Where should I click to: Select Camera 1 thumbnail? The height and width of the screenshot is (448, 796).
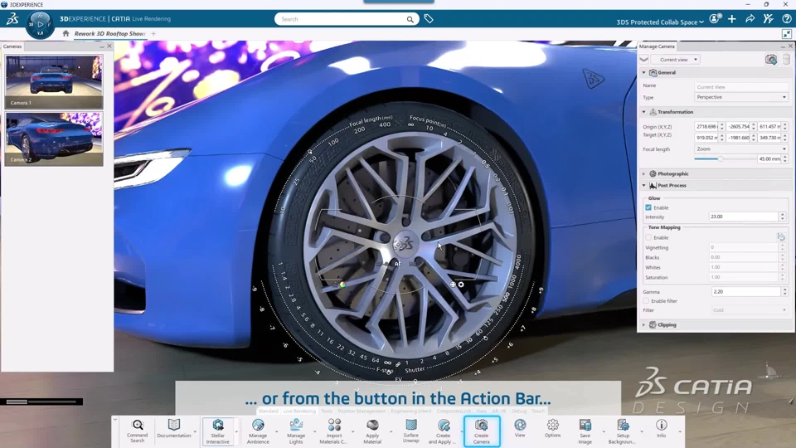[54, 81]
